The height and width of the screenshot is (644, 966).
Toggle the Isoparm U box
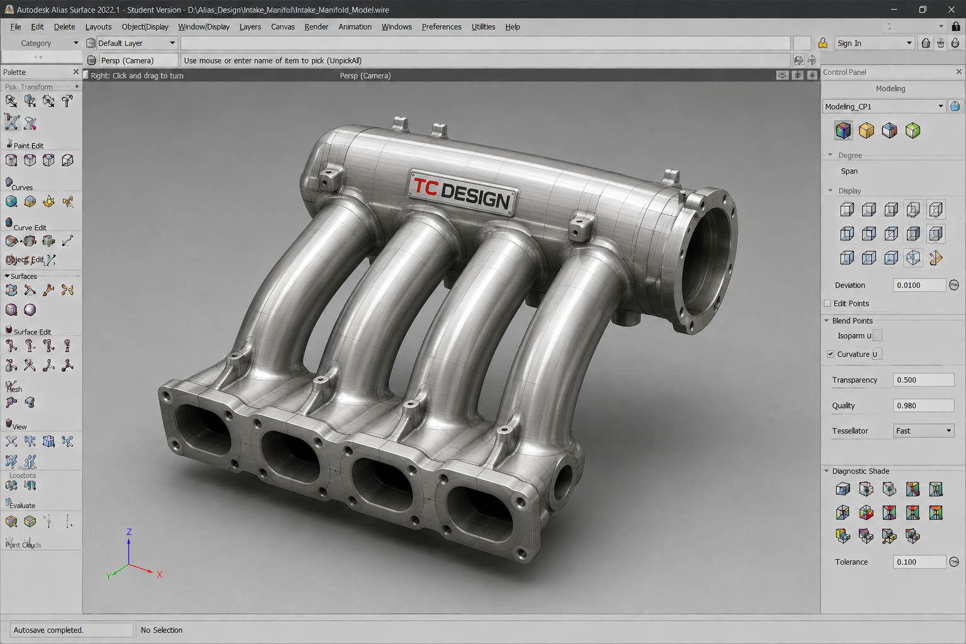(x=877, y=336)
